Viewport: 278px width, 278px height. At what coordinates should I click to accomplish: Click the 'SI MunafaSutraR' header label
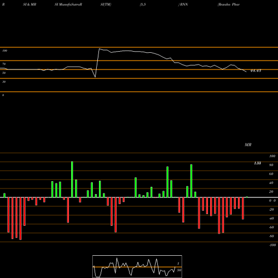(68, 4)
